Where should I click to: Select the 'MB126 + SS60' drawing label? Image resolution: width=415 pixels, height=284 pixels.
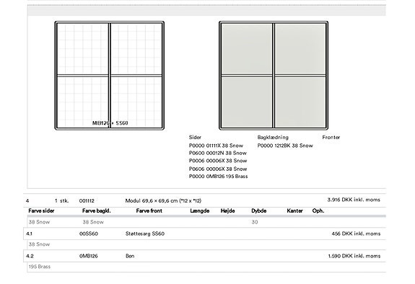(x=110, y=123)
